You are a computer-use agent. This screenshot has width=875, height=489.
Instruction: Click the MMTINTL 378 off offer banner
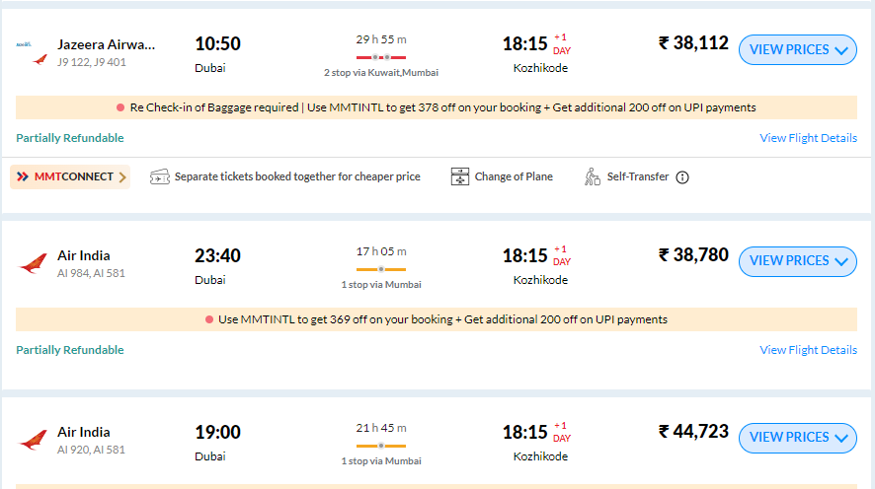pyautogui.click(x=437, y=107)
